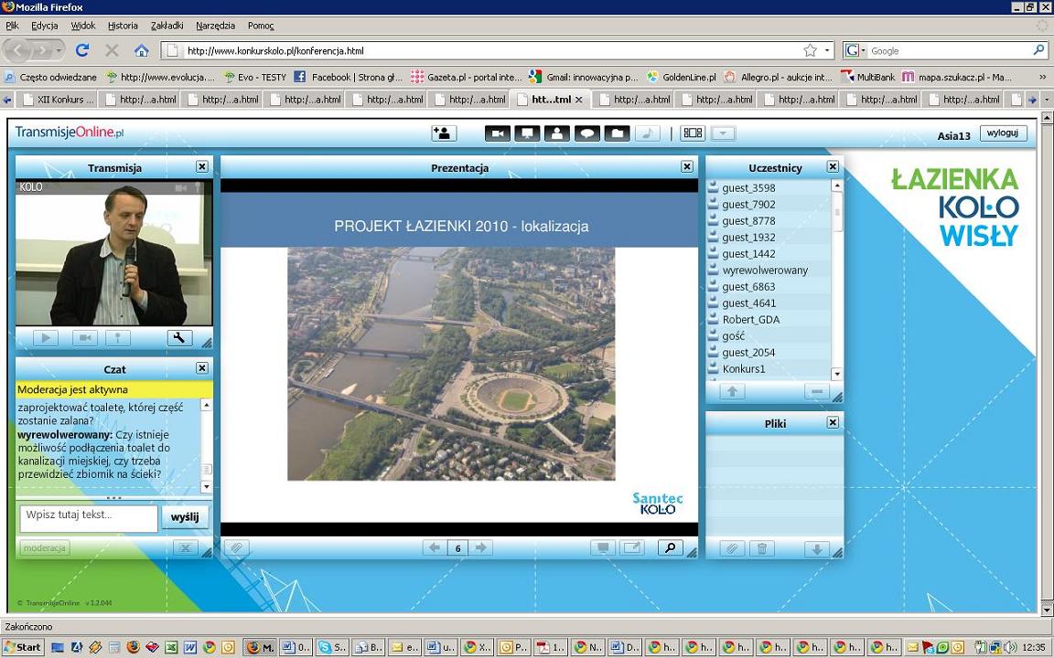This screenshot has height=658, width=1054.
Task: Close the Pliki panel
Action: [833, 422]
